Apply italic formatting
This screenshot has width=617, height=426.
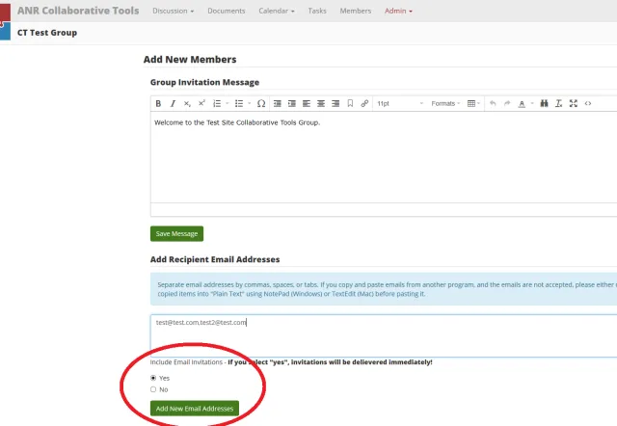[173, 103]
